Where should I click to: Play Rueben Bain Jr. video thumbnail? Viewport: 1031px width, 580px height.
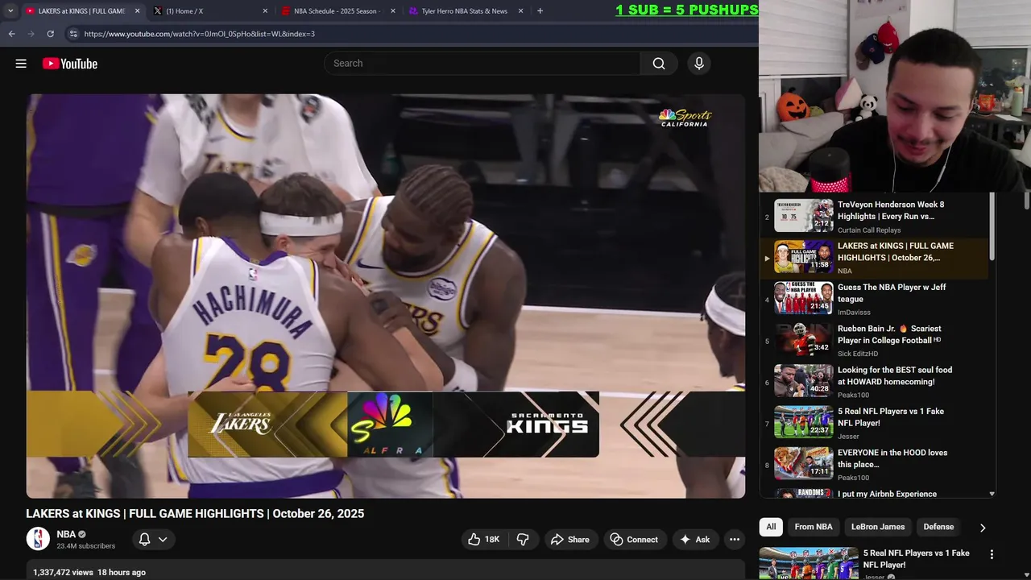click(804, 340)
